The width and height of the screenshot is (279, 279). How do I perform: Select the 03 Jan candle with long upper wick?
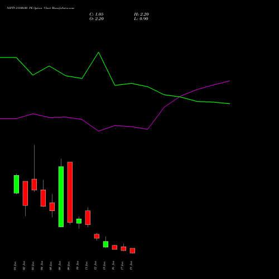click(x=34, y=185)
